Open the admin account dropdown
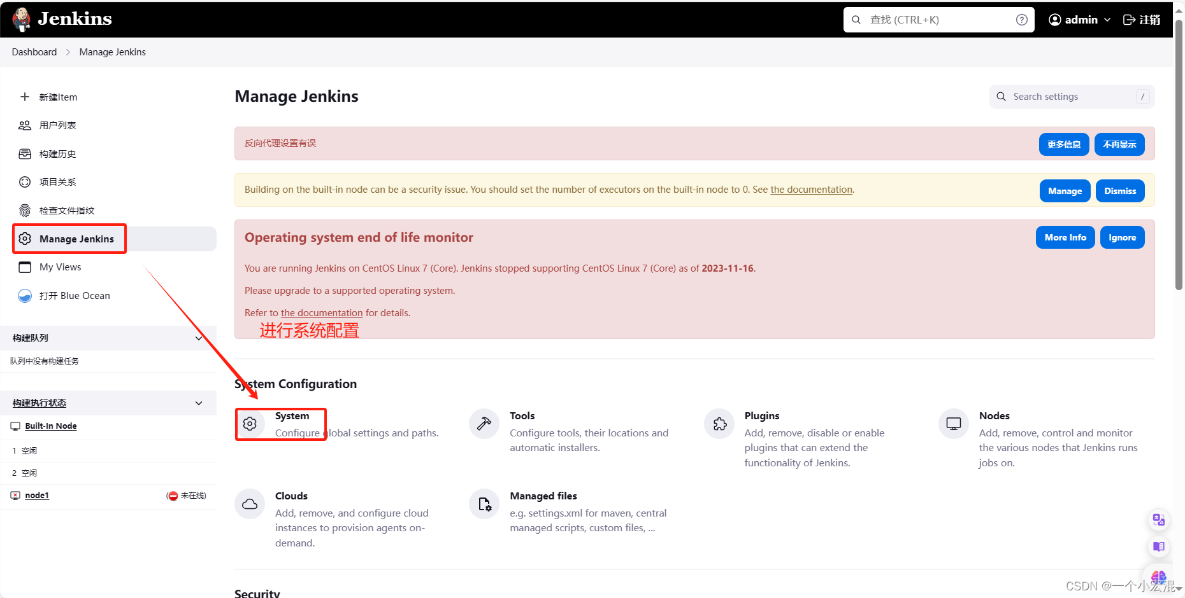The image size is (1185, 598). click(x=1079, y=19)
